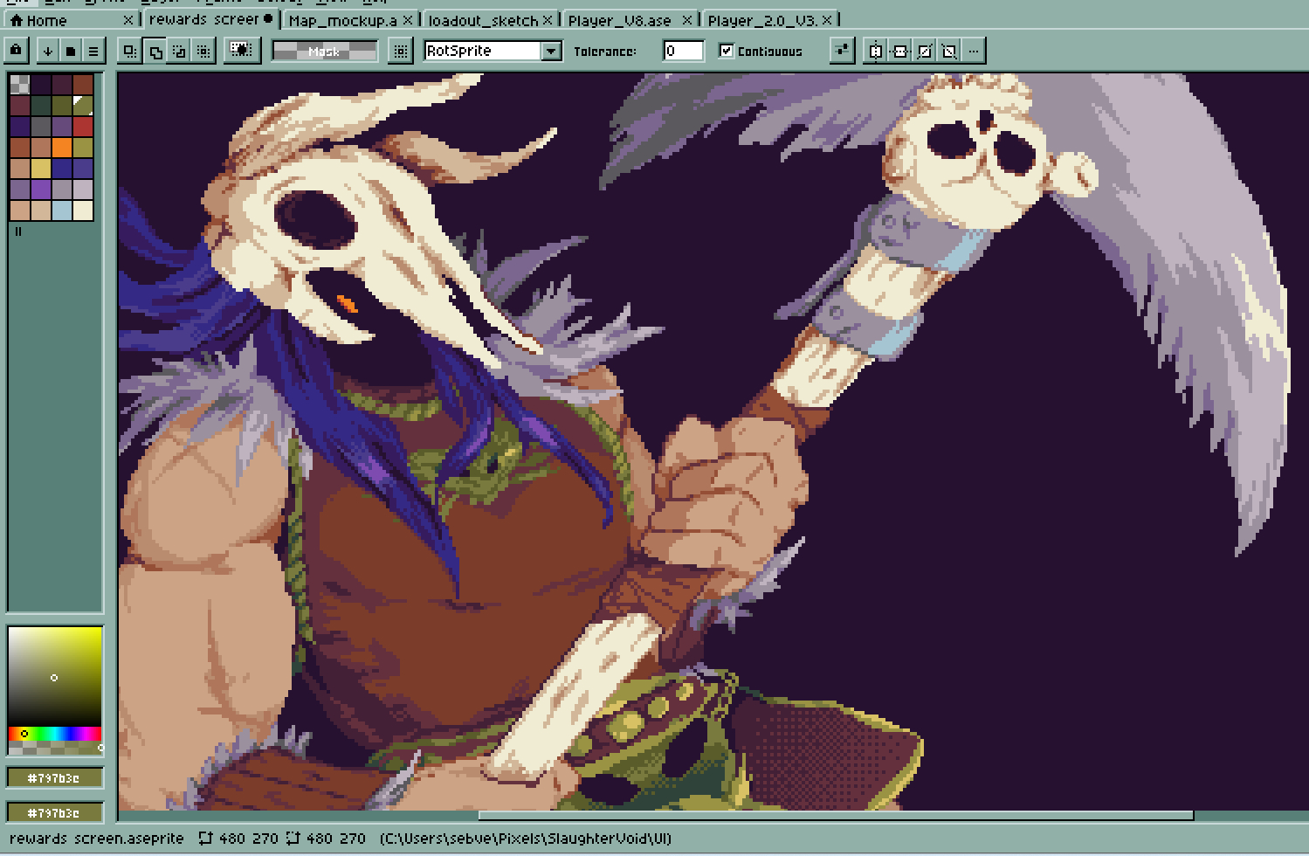
Task: Expand the RotSprite algorithm dropdown
Action: point(551,51)
